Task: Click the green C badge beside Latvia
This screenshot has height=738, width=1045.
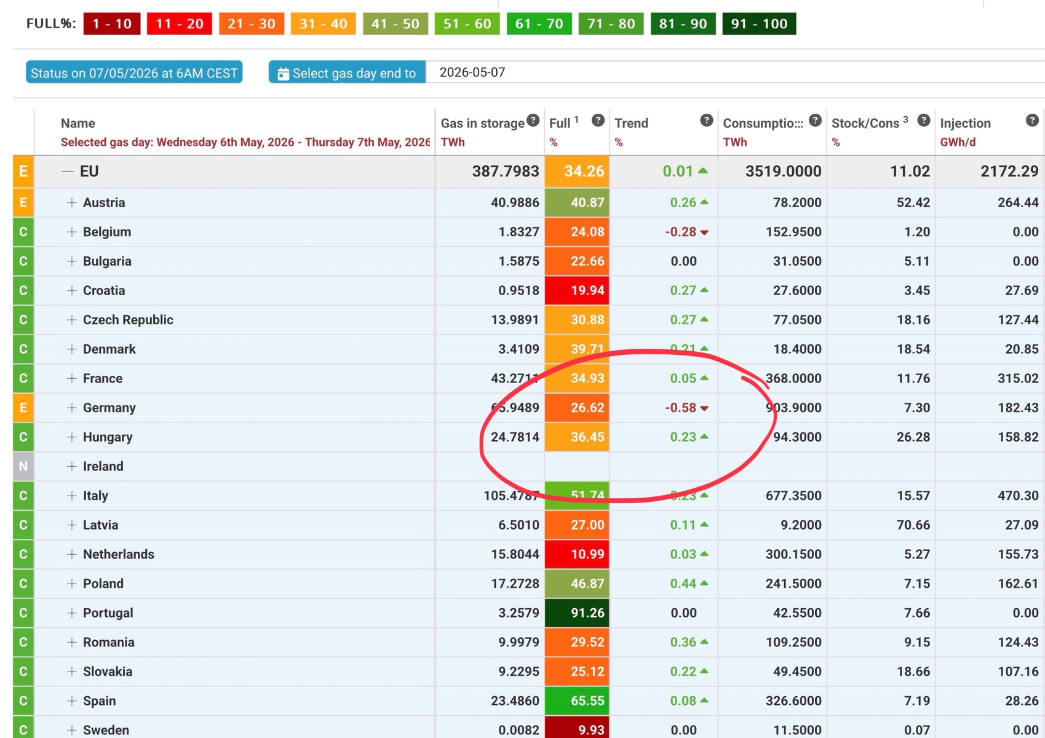Action: [x=23, y=525]
